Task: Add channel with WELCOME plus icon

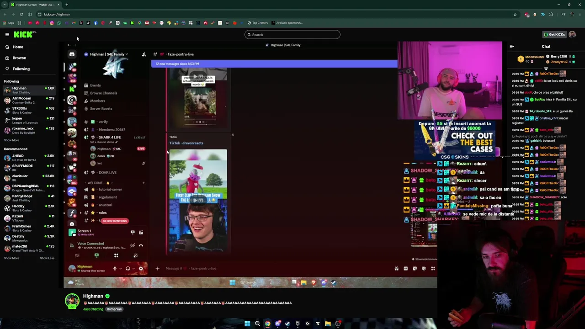Action: 144,183
